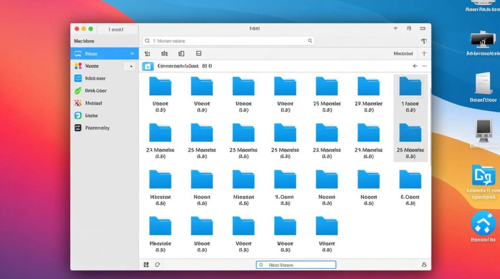Click the first toolbar icon left of column chart
Image resolution: width=500 pixels, height=279 pixels.
[x=147, y=54]
